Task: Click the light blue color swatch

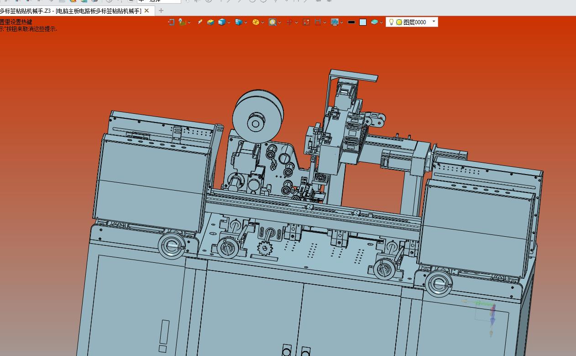Action: [x=363, y=22]
